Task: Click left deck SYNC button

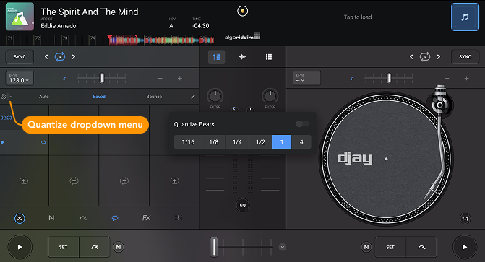Action: tap(20, 57)
